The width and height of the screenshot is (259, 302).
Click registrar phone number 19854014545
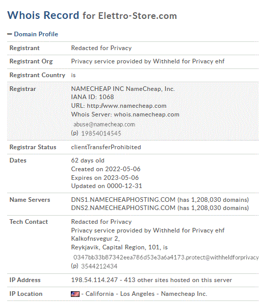click(101, 133)
